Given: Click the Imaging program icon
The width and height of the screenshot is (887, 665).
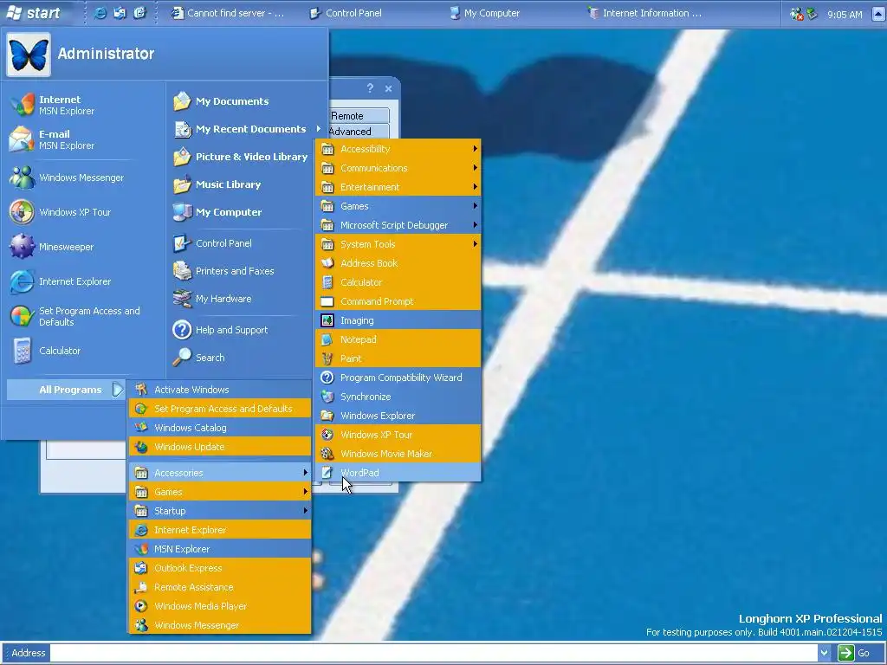Looking at the screenshot, I should pyautogui.click(x=327, y=320).
